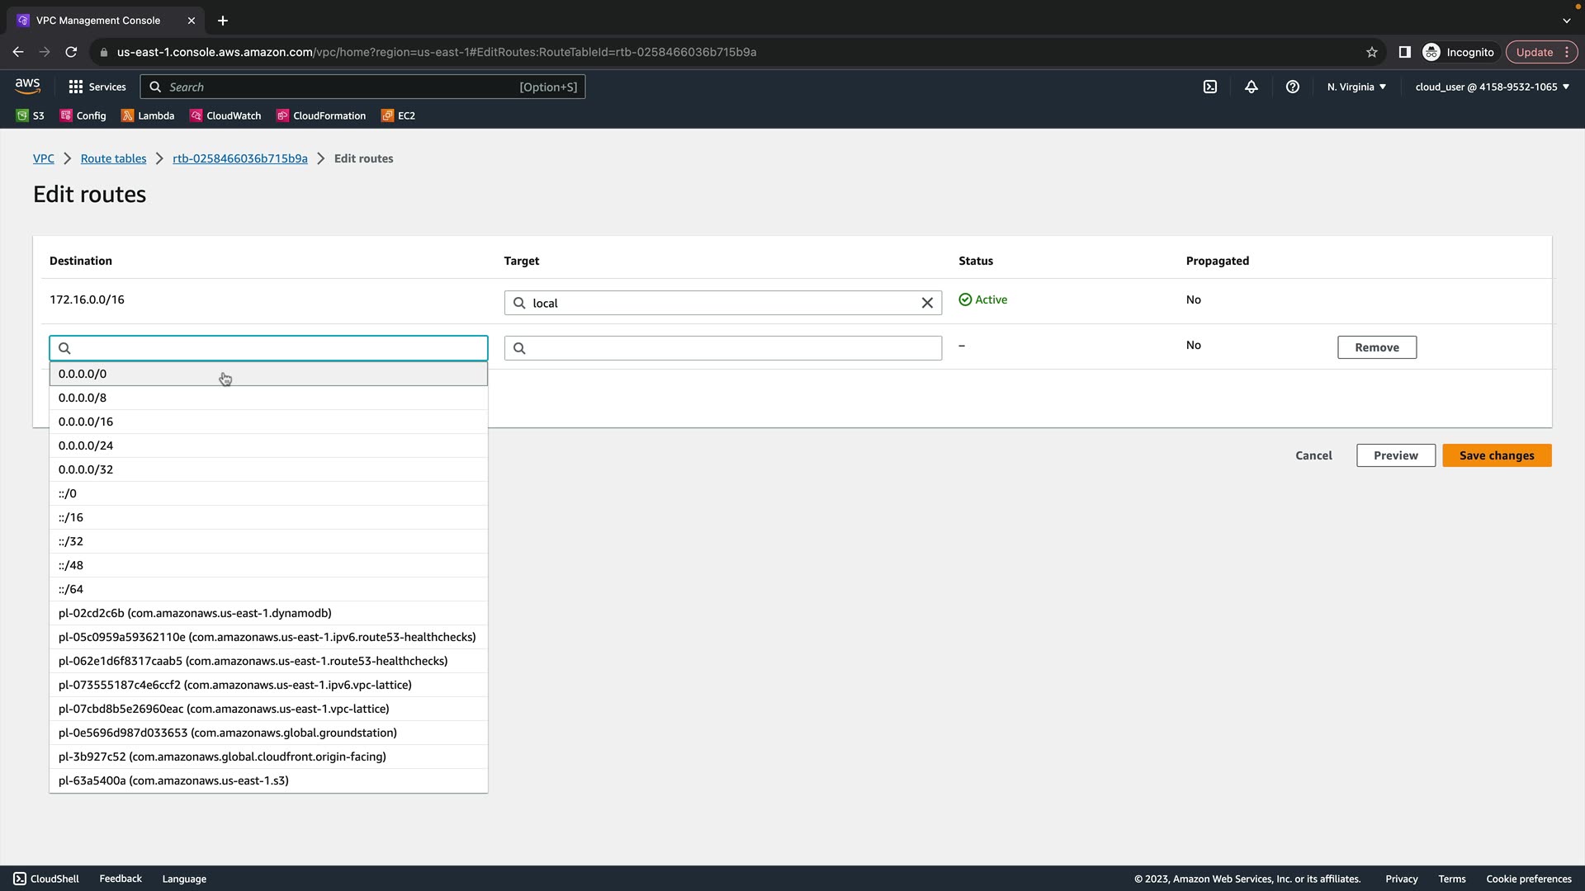
Task: Open CloudShell icon in top navigation bar
Action: pos(1209,87)
